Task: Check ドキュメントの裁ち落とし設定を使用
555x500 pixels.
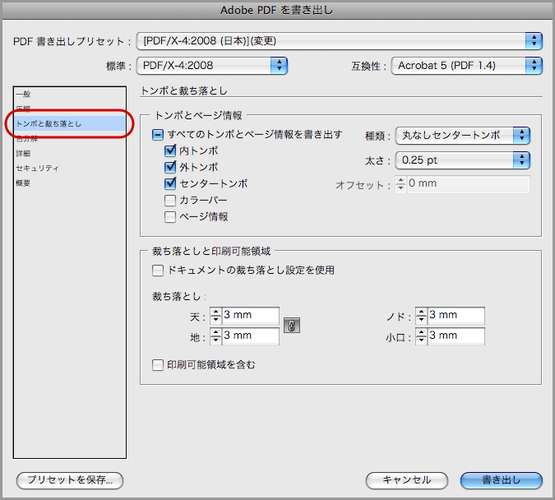Action: [158, 271]
